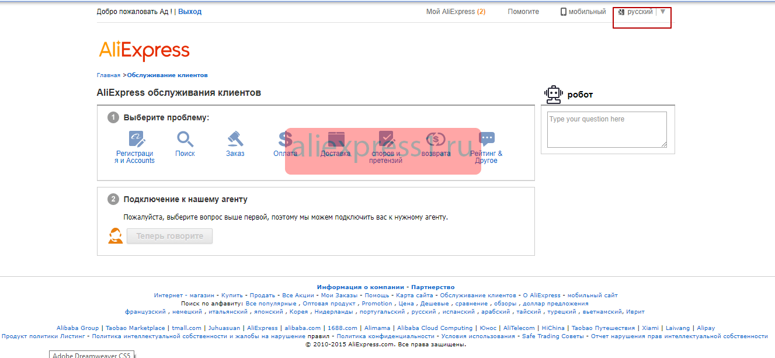Click О AliExpress footer link
Screen dimensions: 775x358
tap(541, 296)
